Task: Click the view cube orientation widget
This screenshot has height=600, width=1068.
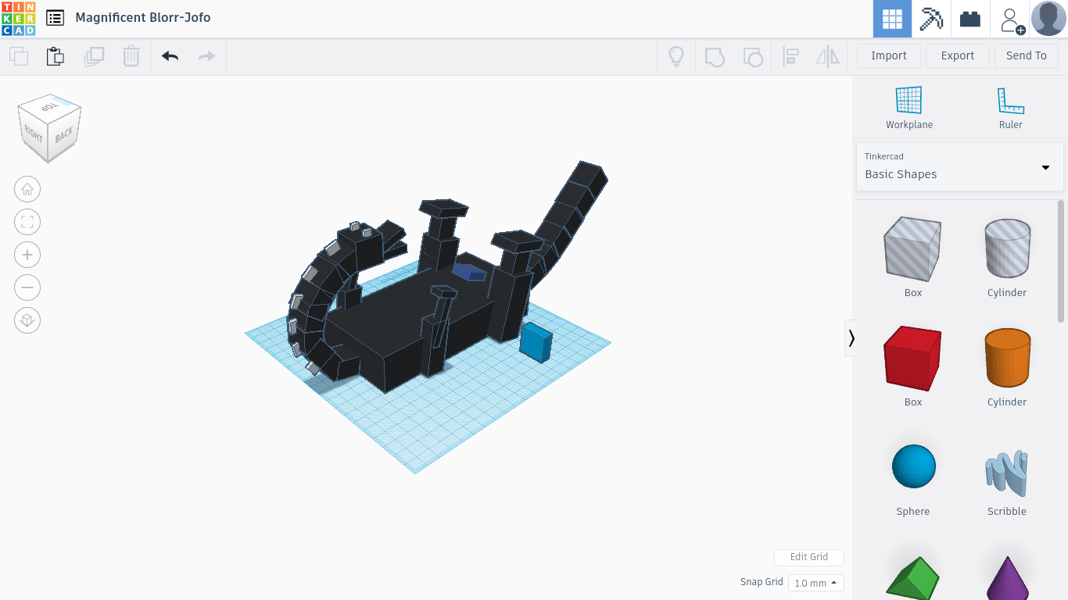Action: coord(49,128)
